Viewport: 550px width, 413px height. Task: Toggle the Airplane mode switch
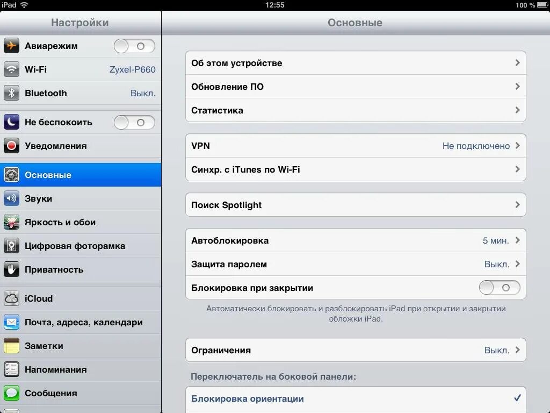[x=134, y=46]
